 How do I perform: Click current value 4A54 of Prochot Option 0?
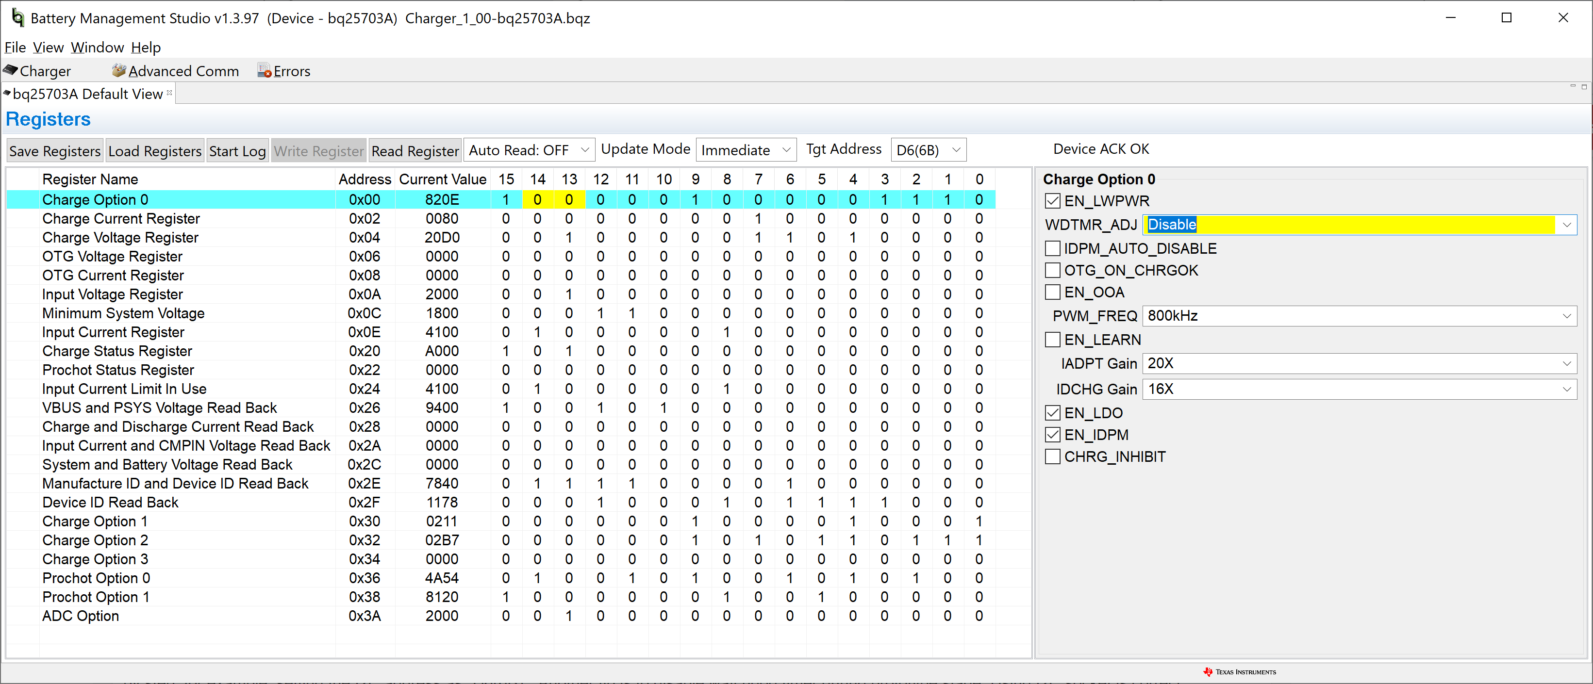point(442,578)
